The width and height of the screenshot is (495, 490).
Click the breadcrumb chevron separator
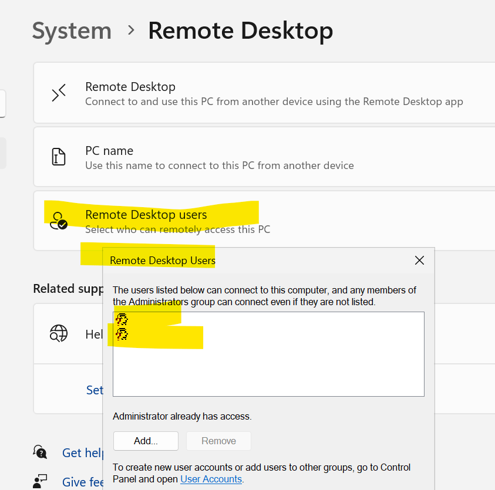pyautogui.click(x=131, y=31)
